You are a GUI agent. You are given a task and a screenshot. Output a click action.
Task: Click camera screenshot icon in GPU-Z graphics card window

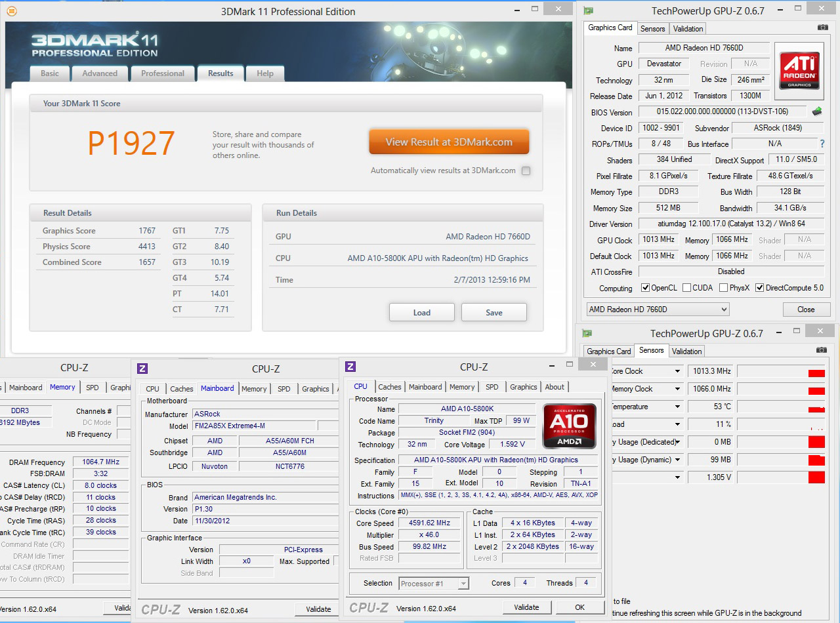click(822, 28)
